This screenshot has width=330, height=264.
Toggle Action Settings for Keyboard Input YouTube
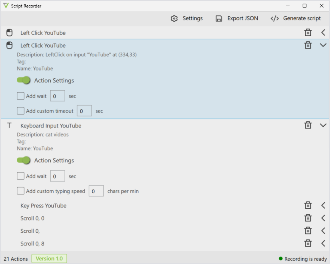click(24, 160)
